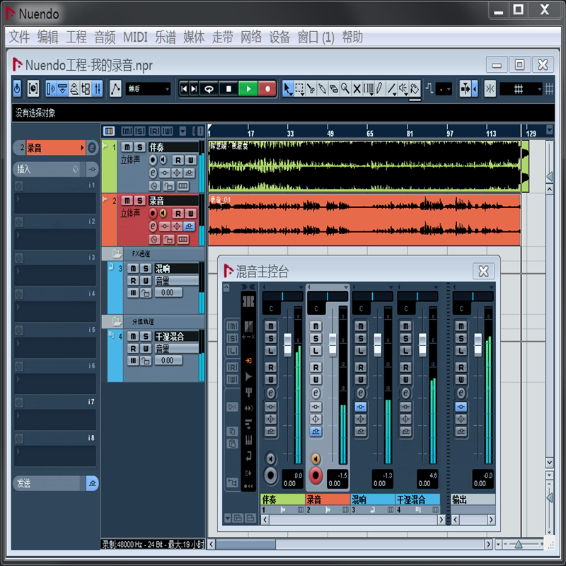Click the 录音_01 audio clip
Screen dimensions: 566x566
(x=364, y=220)
